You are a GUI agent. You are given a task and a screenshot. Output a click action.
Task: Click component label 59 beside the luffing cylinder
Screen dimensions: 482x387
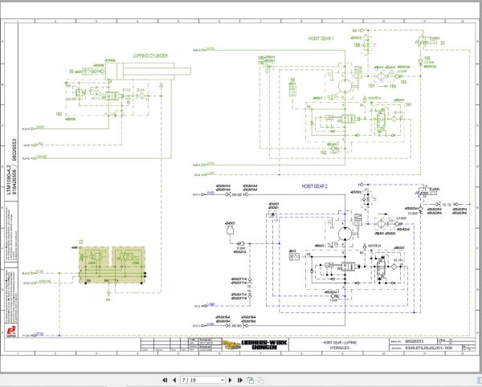pyautogui.click(x=71, y=71)
